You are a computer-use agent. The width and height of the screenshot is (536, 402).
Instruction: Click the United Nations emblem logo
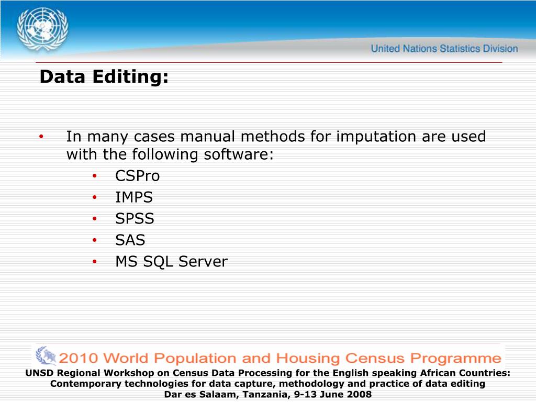42,29
